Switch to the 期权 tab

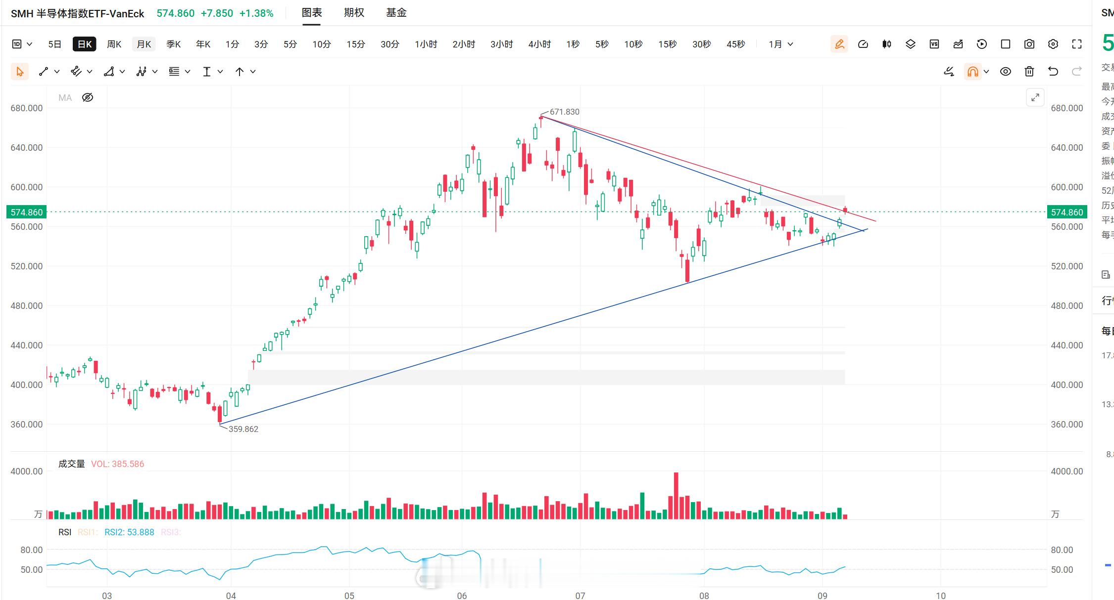[x=354, y=12]
